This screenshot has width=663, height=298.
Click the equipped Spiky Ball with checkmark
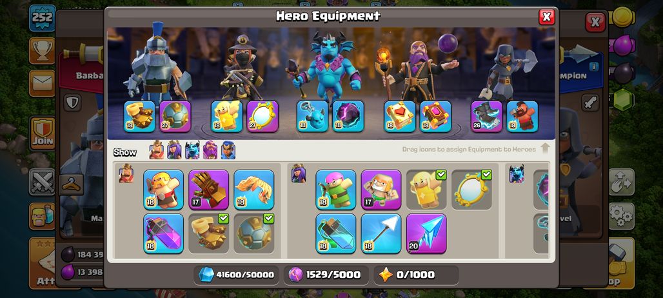[x=253, y=233]
